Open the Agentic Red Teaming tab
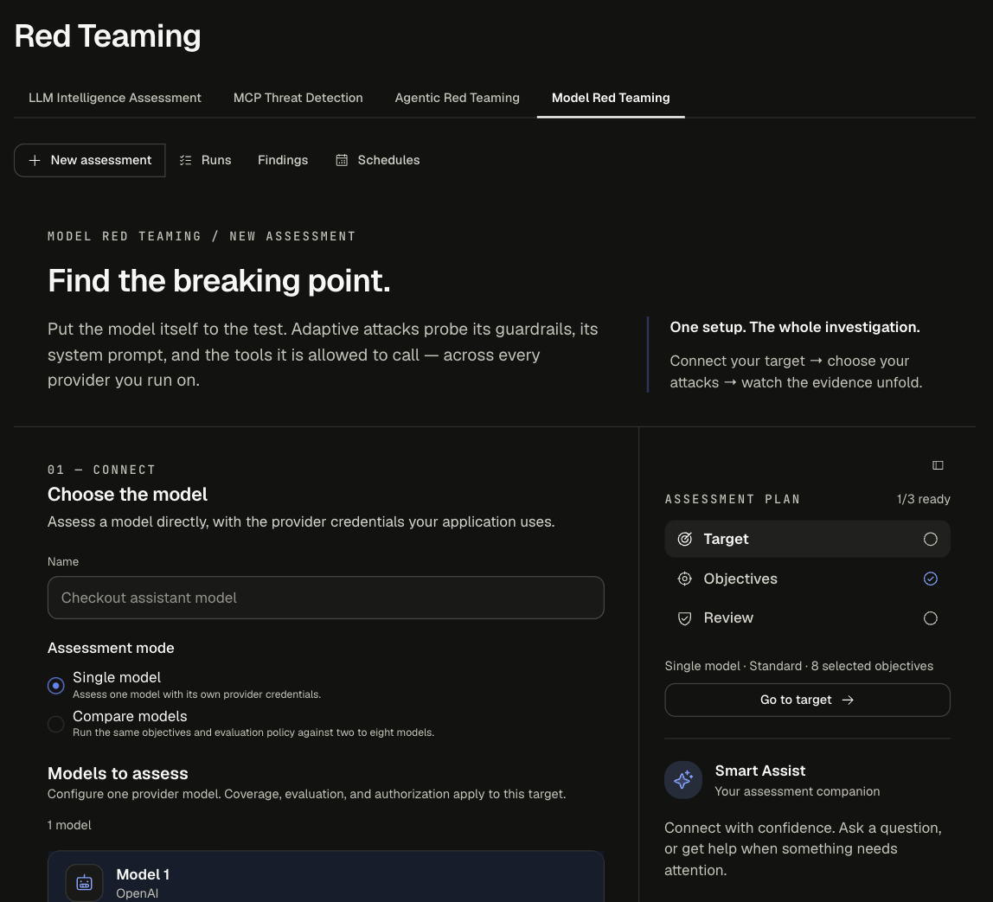 click(x=457, y=98)
